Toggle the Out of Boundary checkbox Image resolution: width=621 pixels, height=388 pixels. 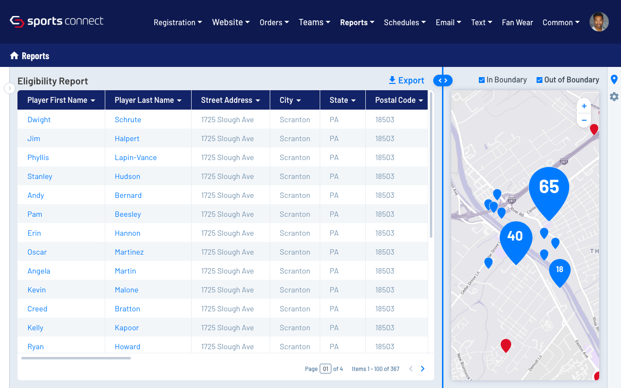pyautogui.click(x=539, y=80)
